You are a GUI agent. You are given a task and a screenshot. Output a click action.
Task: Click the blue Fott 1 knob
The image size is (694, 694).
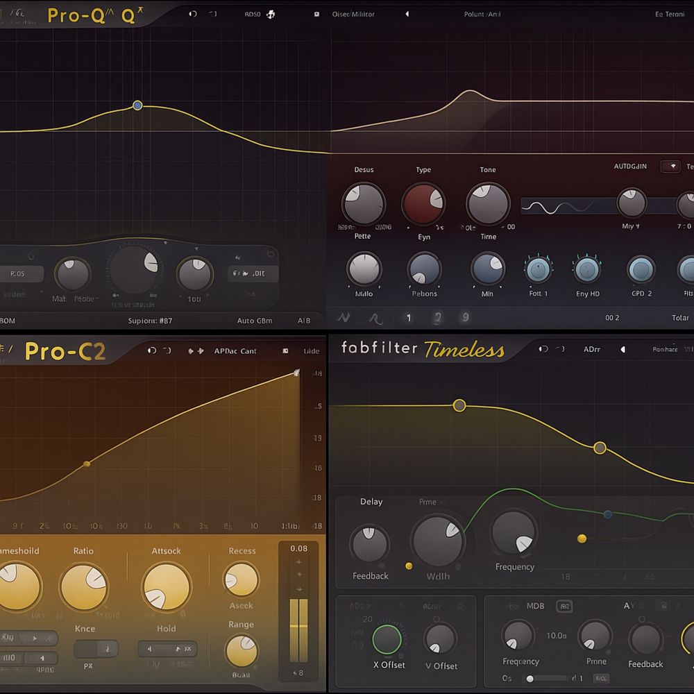click(x=539, y=269)
